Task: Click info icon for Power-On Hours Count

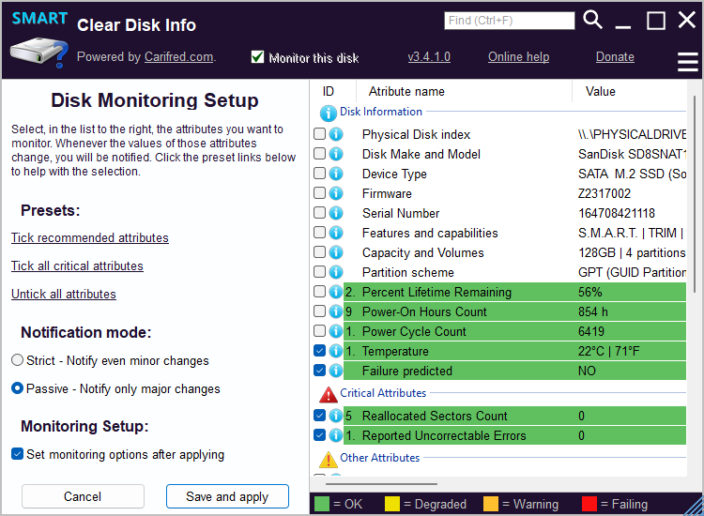Action: (336, 311)
